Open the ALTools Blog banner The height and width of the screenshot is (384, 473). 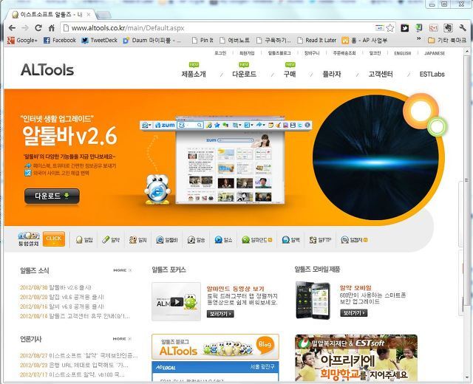tap(215, 346)
